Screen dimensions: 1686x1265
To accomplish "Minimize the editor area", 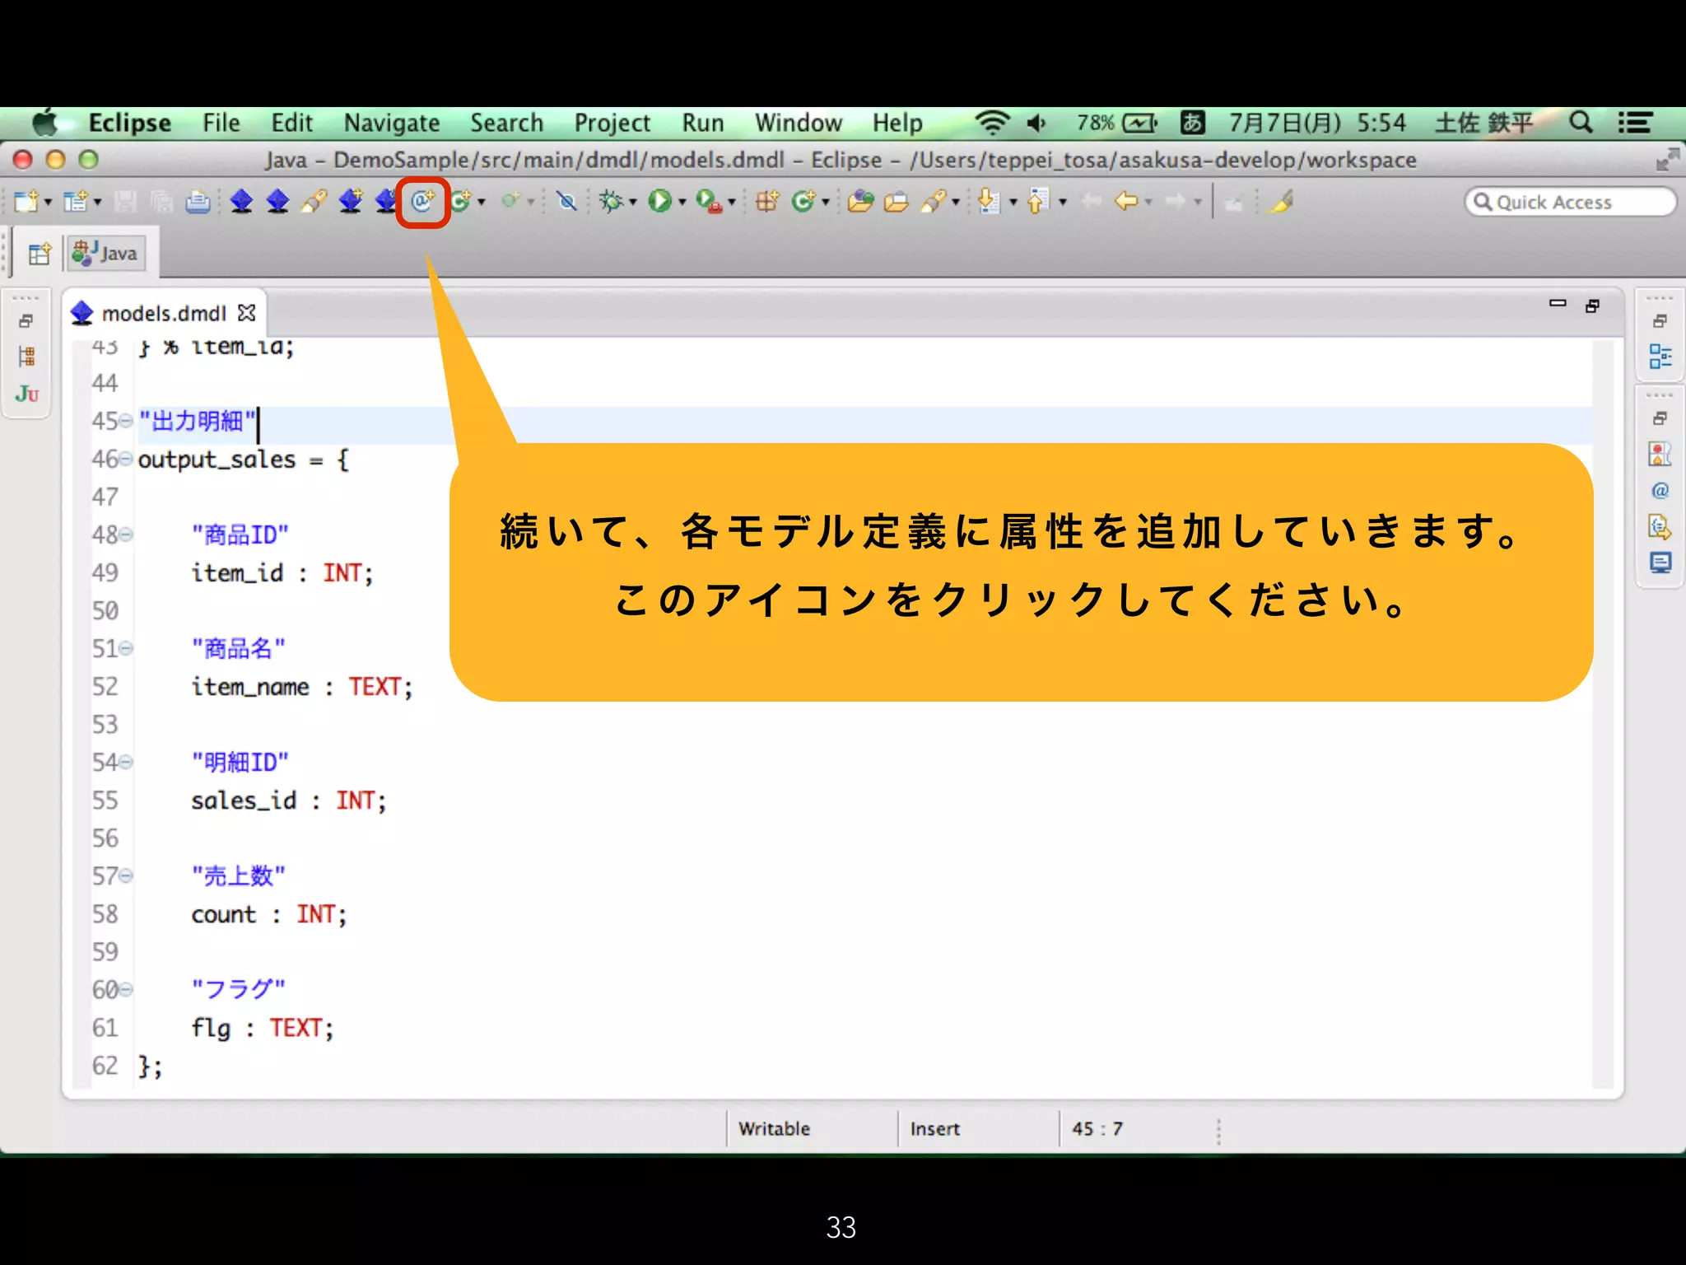I will coord(1557,304).
